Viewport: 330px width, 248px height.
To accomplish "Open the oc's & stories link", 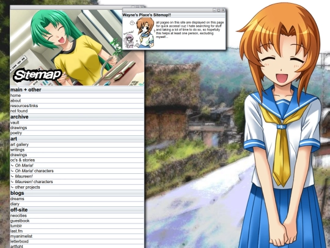I will 23,160.
